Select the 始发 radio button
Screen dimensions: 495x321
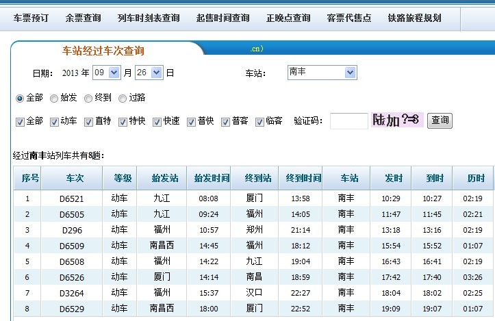pos(54,99)
